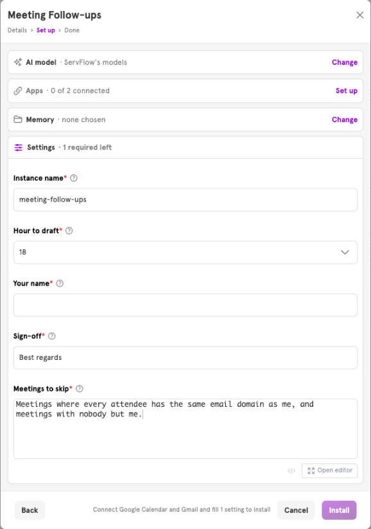Click the Apps link icon

pos(18,91)
